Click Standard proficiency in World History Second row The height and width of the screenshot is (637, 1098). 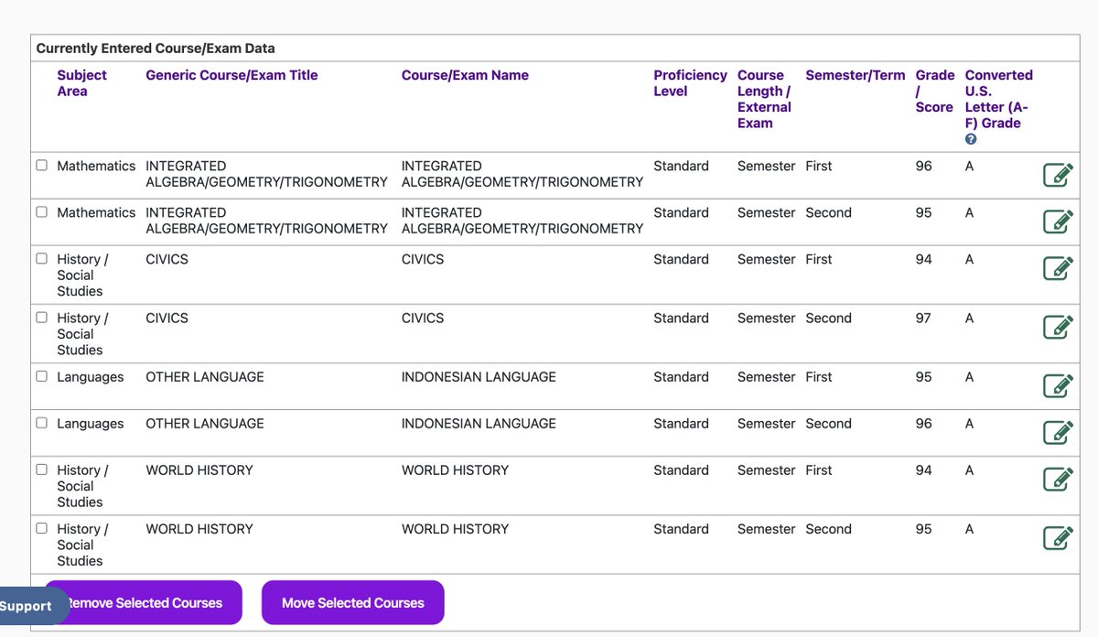681,529
